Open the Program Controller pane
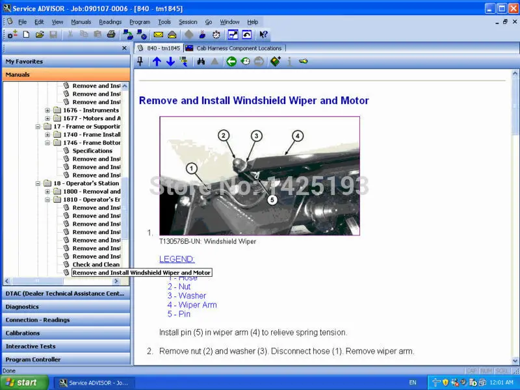This screenshot has width=520, height=390. tap(66, 359)
